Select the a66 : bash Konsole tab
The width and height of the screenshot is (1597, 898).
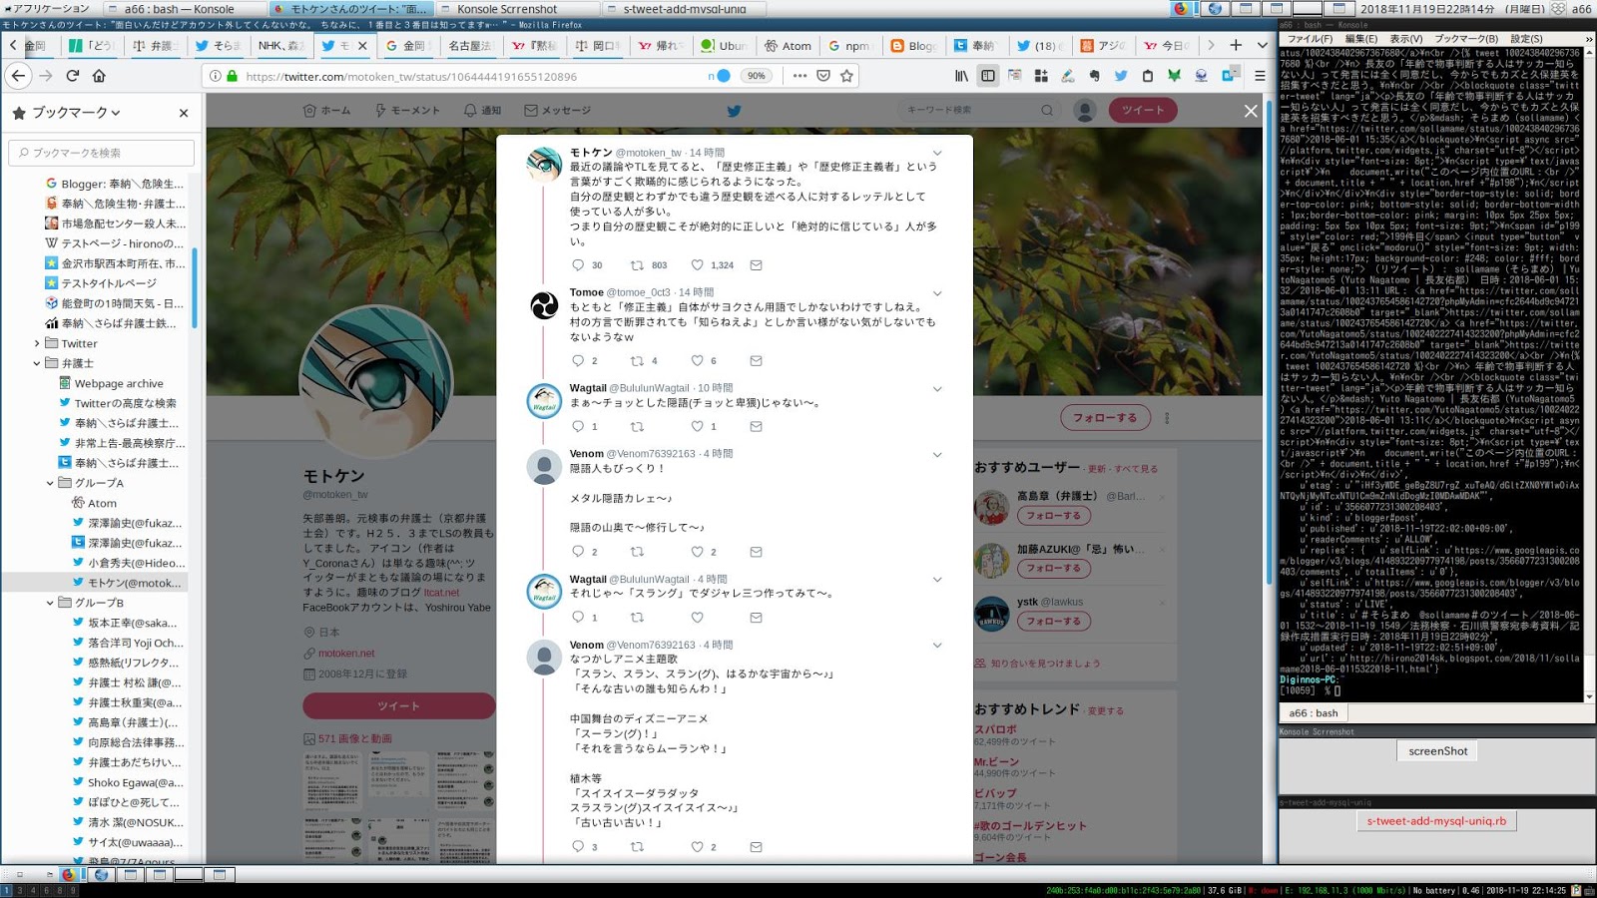coord(1314,713)
